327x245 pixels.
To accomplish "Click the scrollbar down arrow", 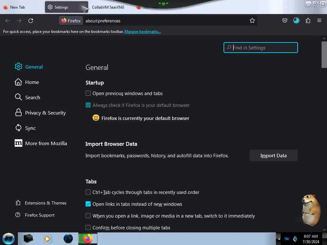I will [324, 230].
